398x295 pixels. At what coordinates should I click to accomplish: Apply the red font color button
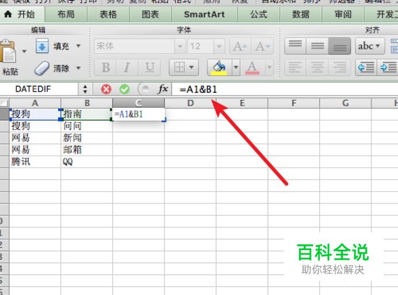coord(252,68)
